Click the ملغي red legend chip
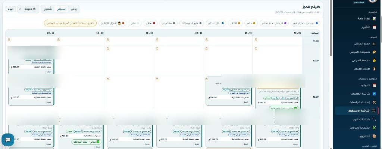The height and width of the screenshot is (149, 382). click(x=150, y=23)
